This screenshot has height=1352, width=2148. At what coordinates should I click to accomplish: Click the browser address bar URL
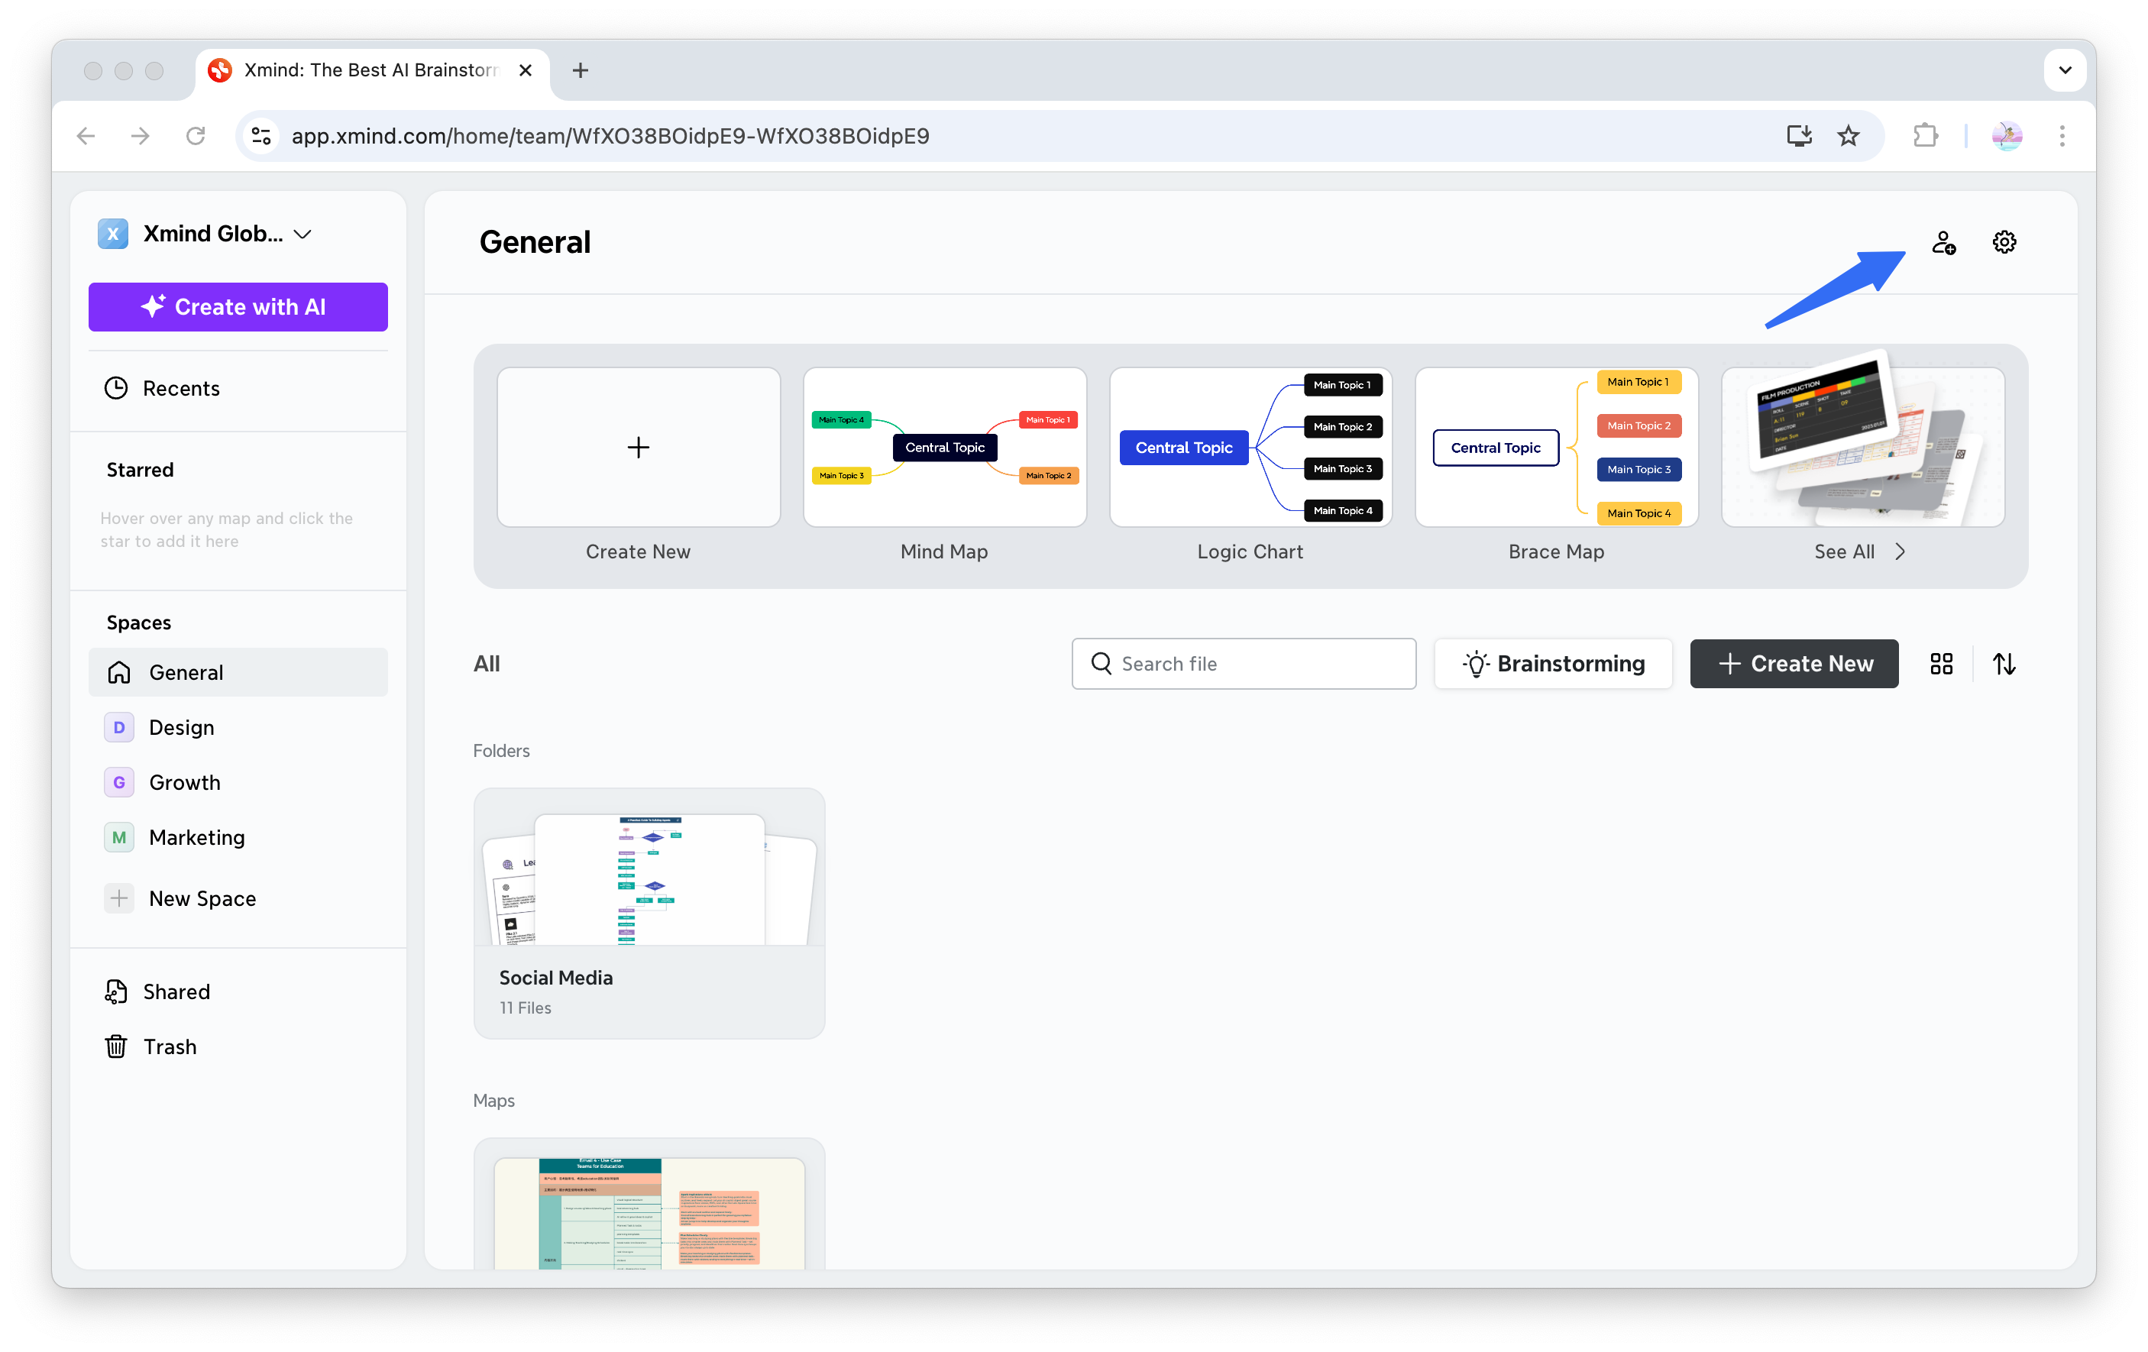click(610, 135)
